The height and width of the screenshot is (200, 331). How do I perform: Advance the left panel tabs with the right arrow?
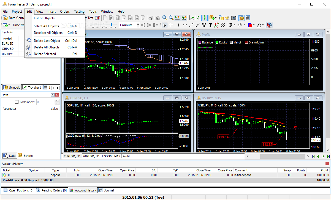pyautogui.click(x=58, y=88)
